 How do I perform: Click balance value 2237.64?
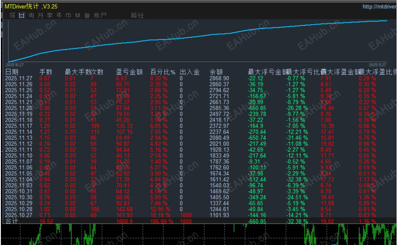click(219, 132)
